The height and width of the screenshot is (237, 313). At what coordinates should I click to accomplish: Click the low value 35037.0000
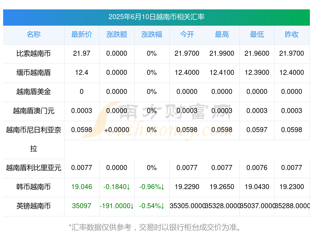tap(257, 206)
